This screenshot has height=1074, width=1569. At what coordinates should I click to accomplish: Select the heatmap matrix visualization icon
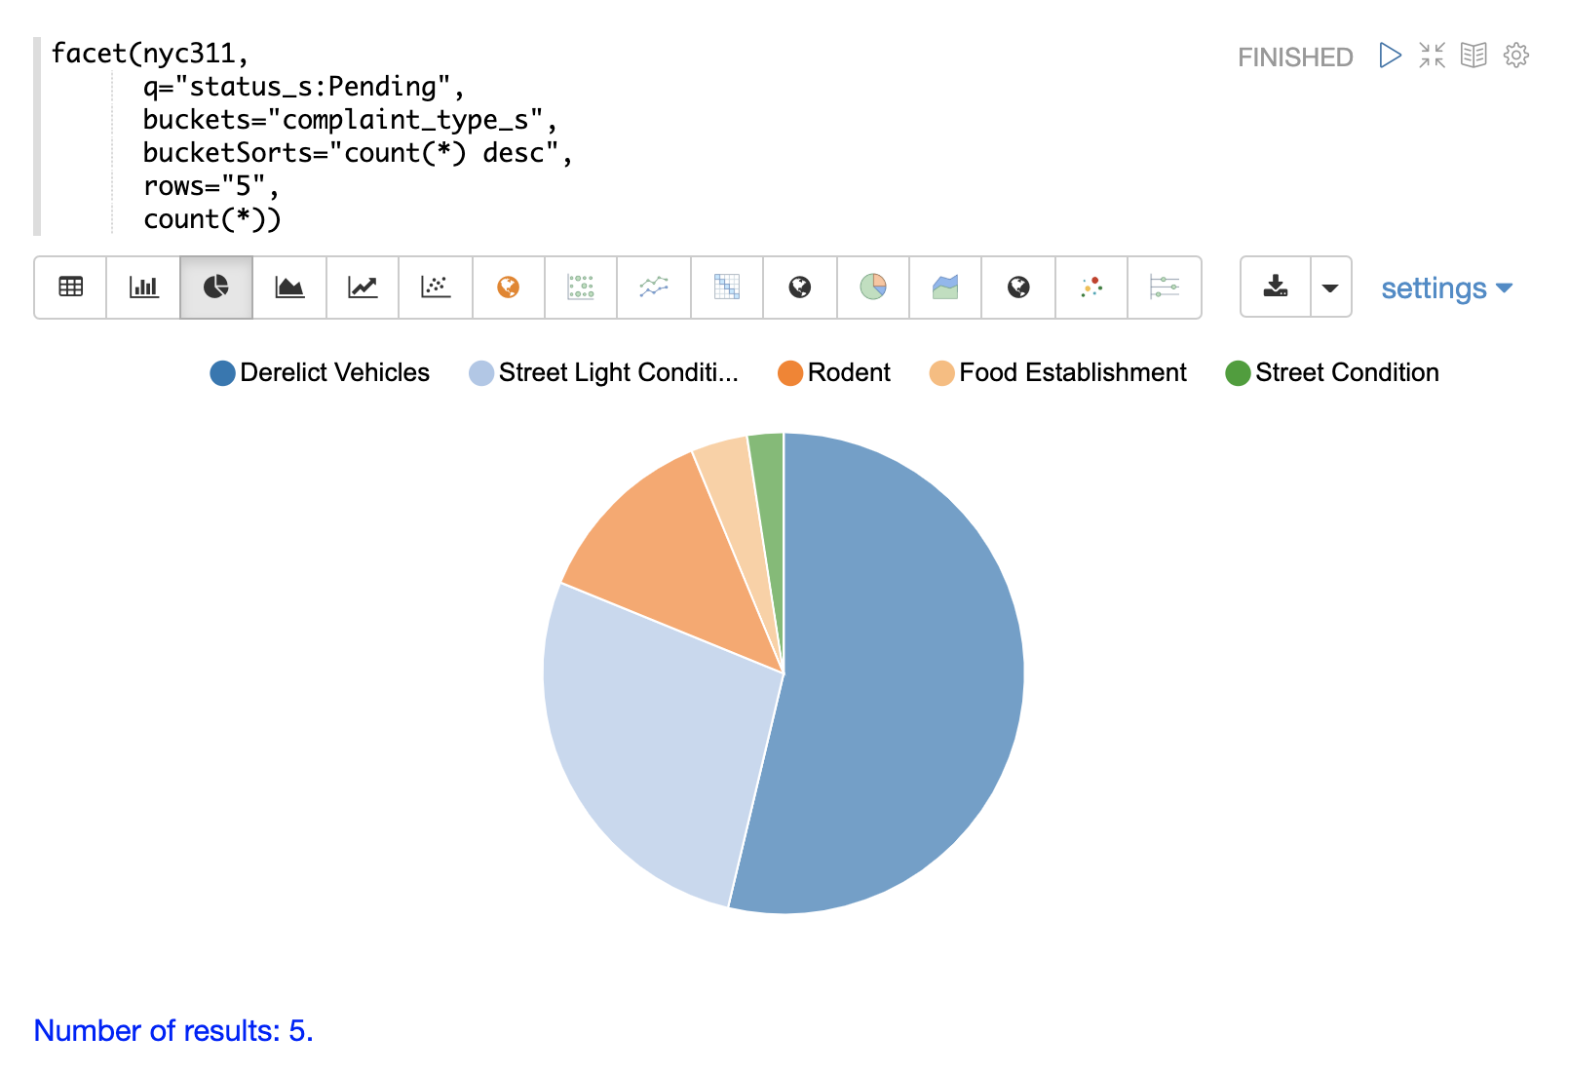pyautogui.click(x=727, y=288)
